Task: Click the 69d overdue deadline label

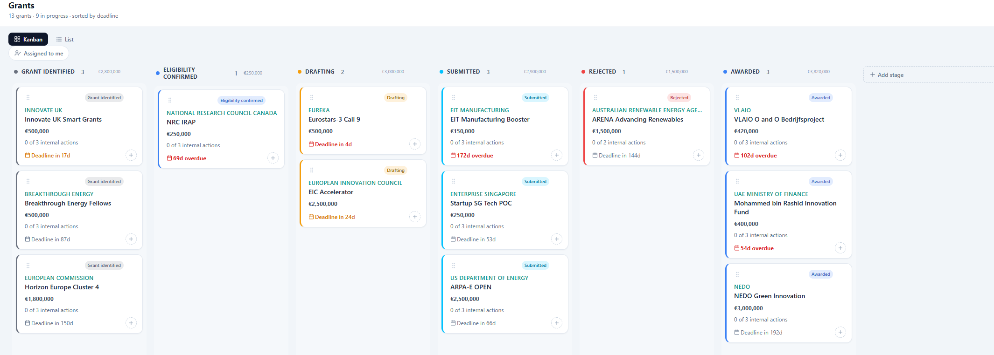Action: point(187,158)
